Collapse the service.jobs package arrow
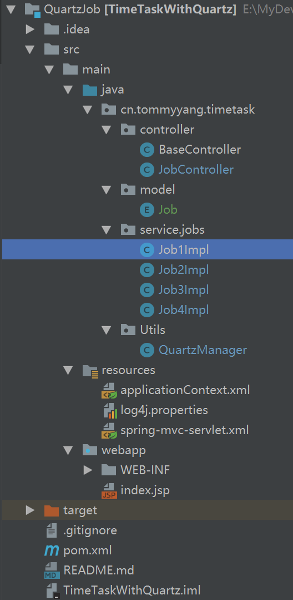 click(107, 230)
